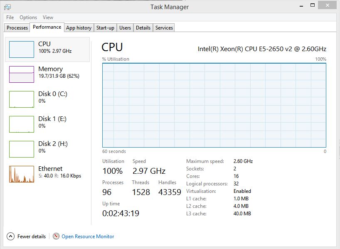Click the Resource Monitor icon
Viewport: 340px width, 249px height.
point(56,236)
